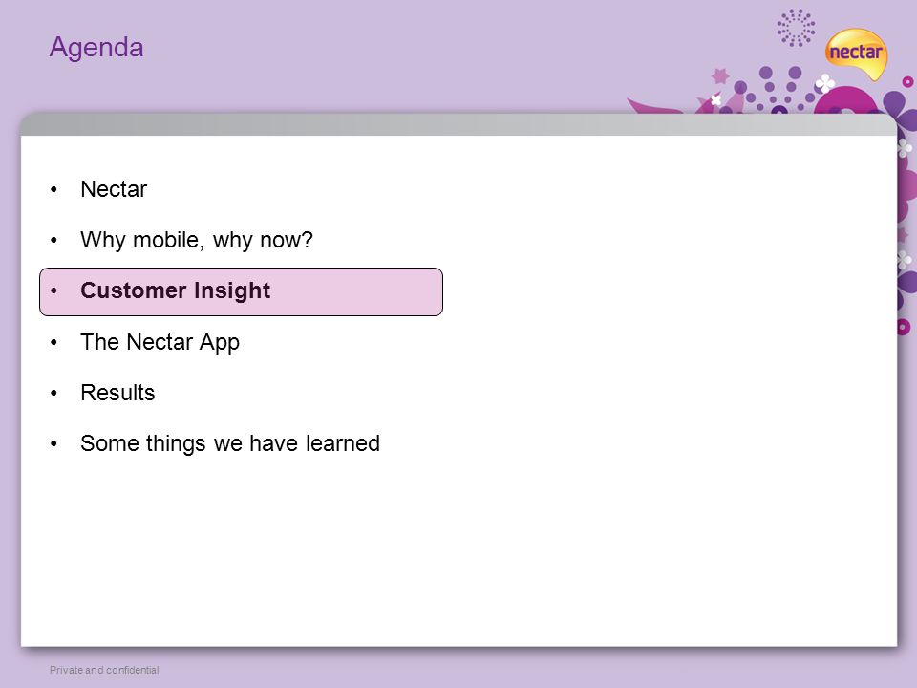The image size is (917, 688).
Task: Click the 'Why mobile, why now?' bullet
Action: coord(197,240)
